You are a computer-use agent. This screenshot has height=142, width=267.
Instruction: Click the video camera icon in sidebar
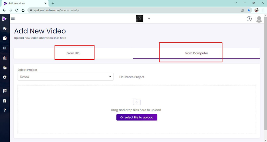[5, 67]
